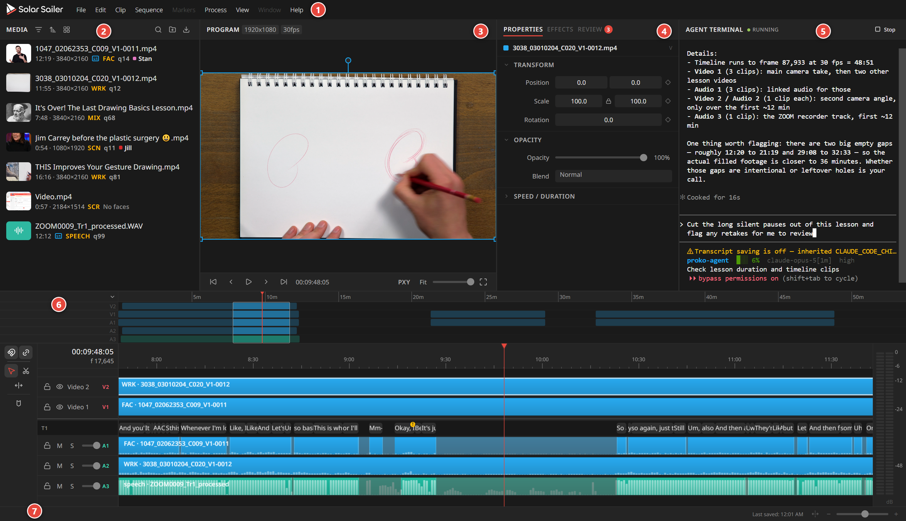Collapse the TRANSFORM section
This screenshot has height=521, width=906.
tap(506, 65)
